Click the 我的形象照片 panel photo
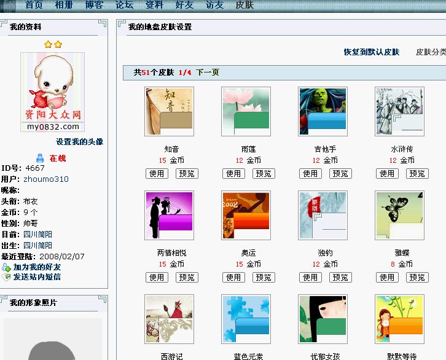 pyautogui.click(x=53, y=339)
